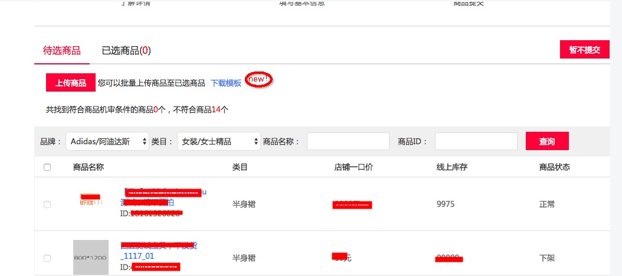The width and height of the screenshot is (622, 276).
Task: Click the red-circled new! badge
Action: (x=258, y=80)
